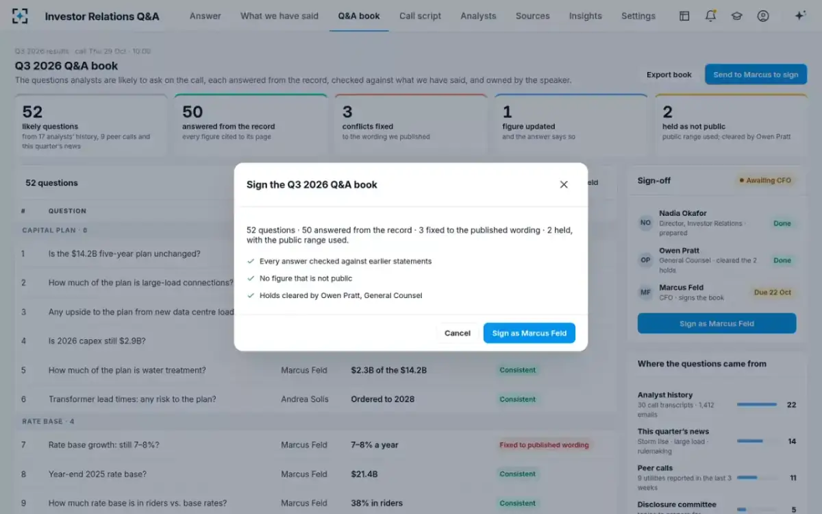Switch to the Answer tab
822x514 pixels.
click(x=206, y=16)
